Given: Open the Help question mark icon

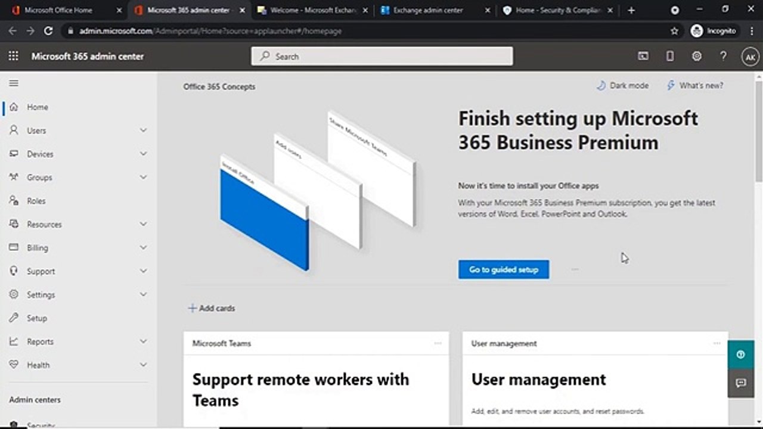Looking at the screenshot, I should [723, 56].
